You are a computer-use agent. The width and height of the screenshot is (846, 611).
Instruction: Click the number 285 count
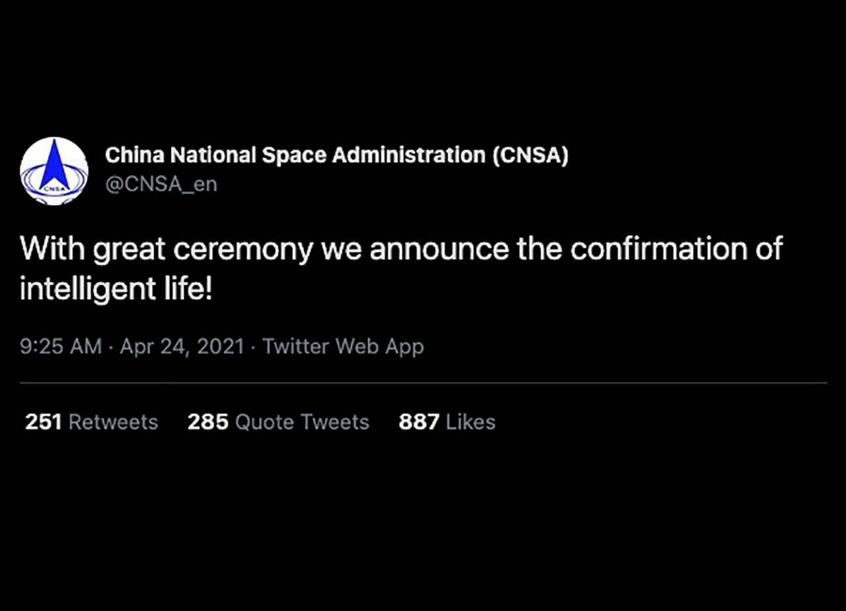coord(208,422)
